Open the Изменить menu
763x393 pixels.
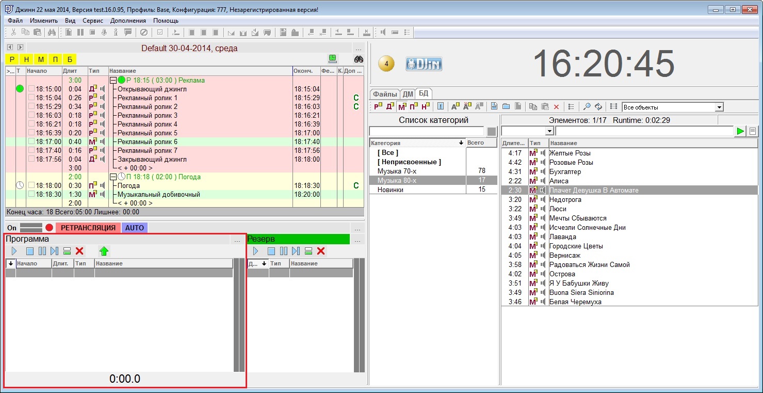tap(44, 21)
